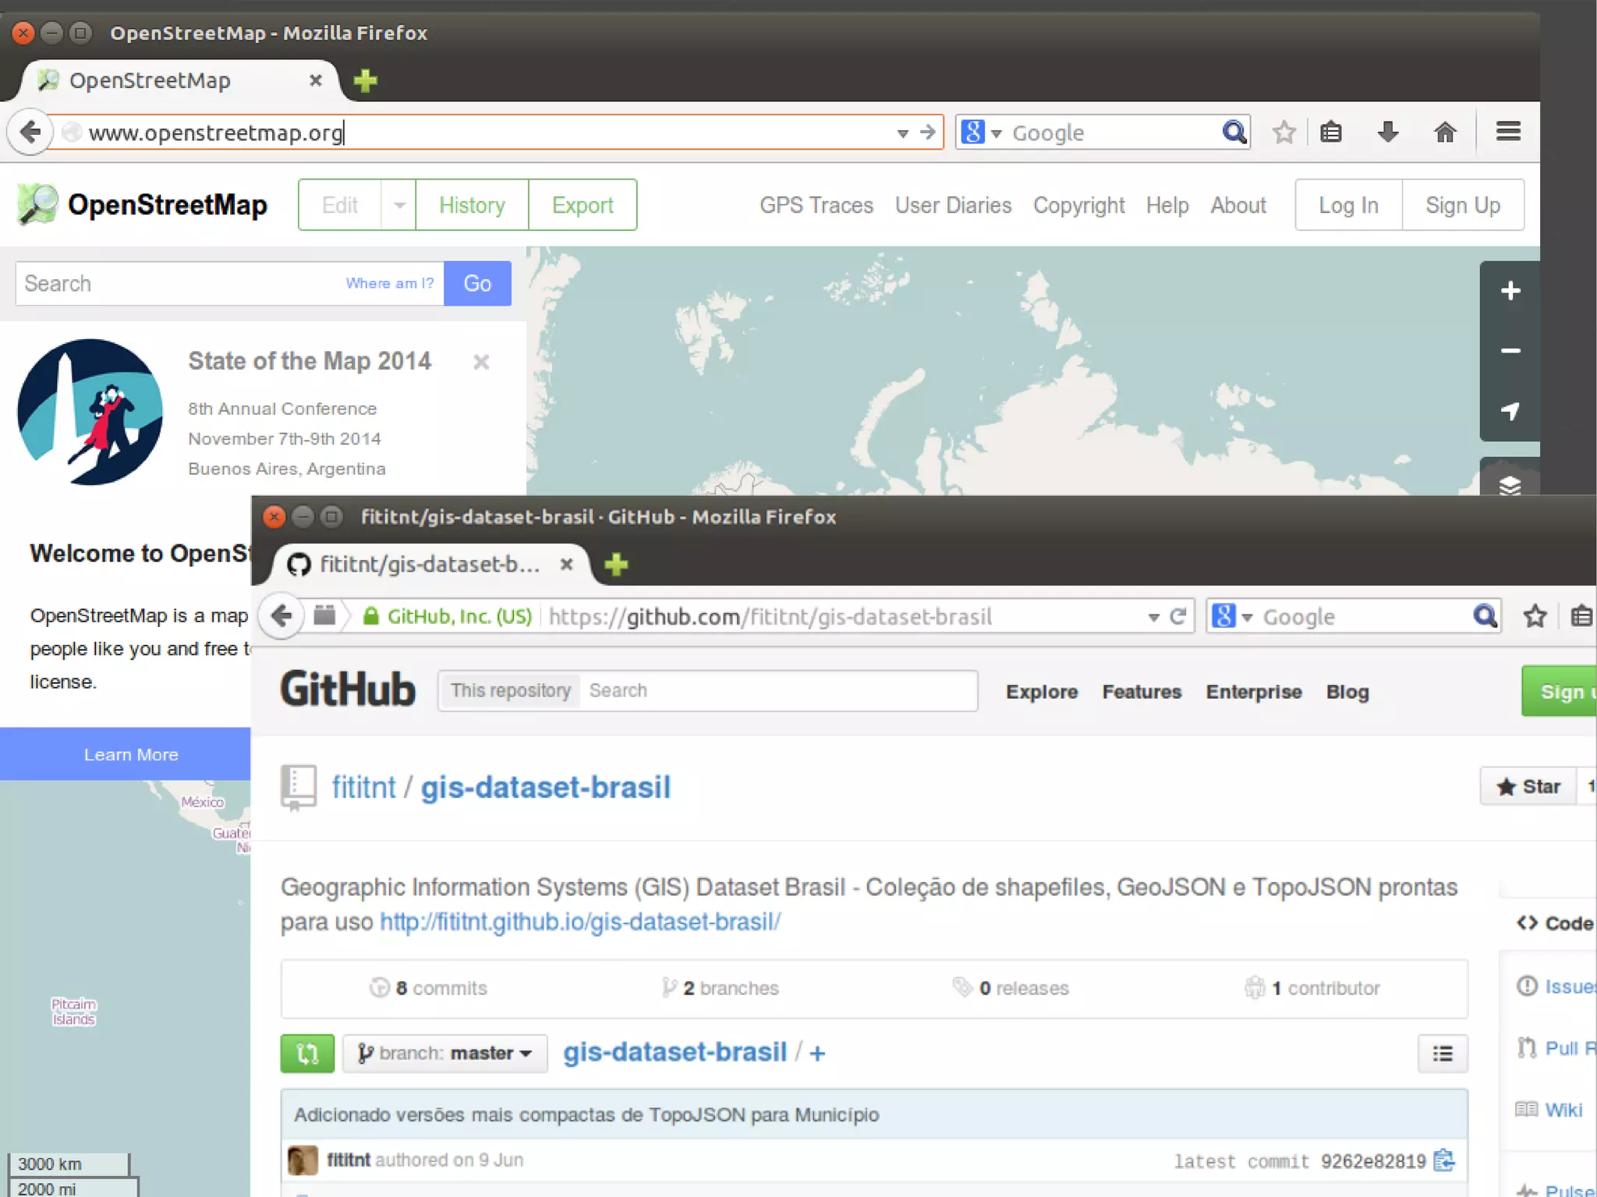
Task: Click the green compare and review button
Action: 307,1054
